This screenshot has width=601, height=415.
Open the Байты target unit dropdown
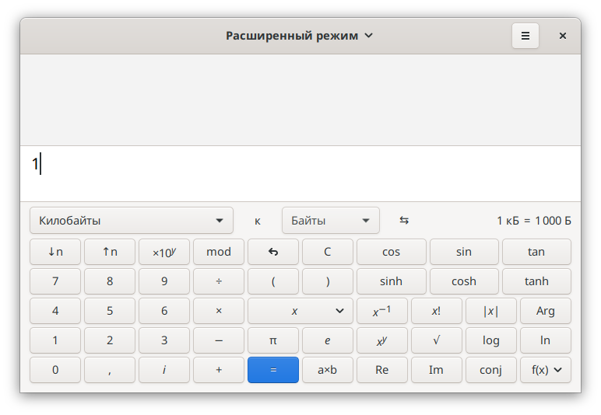coord(330,220)
